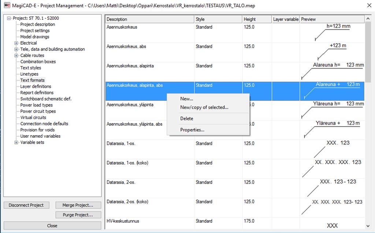Select the 'Asennuskorkeus, yläpinta, abs' row
Viewport: 375px width, 233px height.
235,130
